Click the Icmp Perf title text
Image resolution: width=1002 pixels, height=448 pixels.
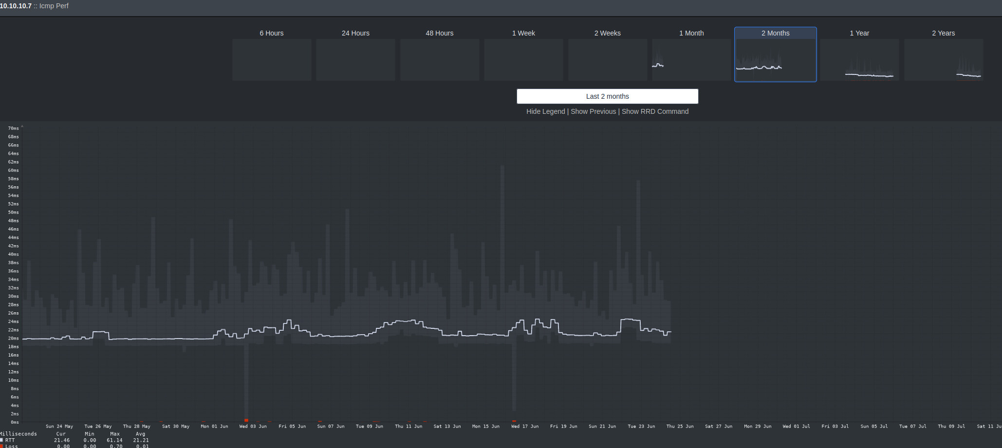pyautogui.click(x=54, y=6)
